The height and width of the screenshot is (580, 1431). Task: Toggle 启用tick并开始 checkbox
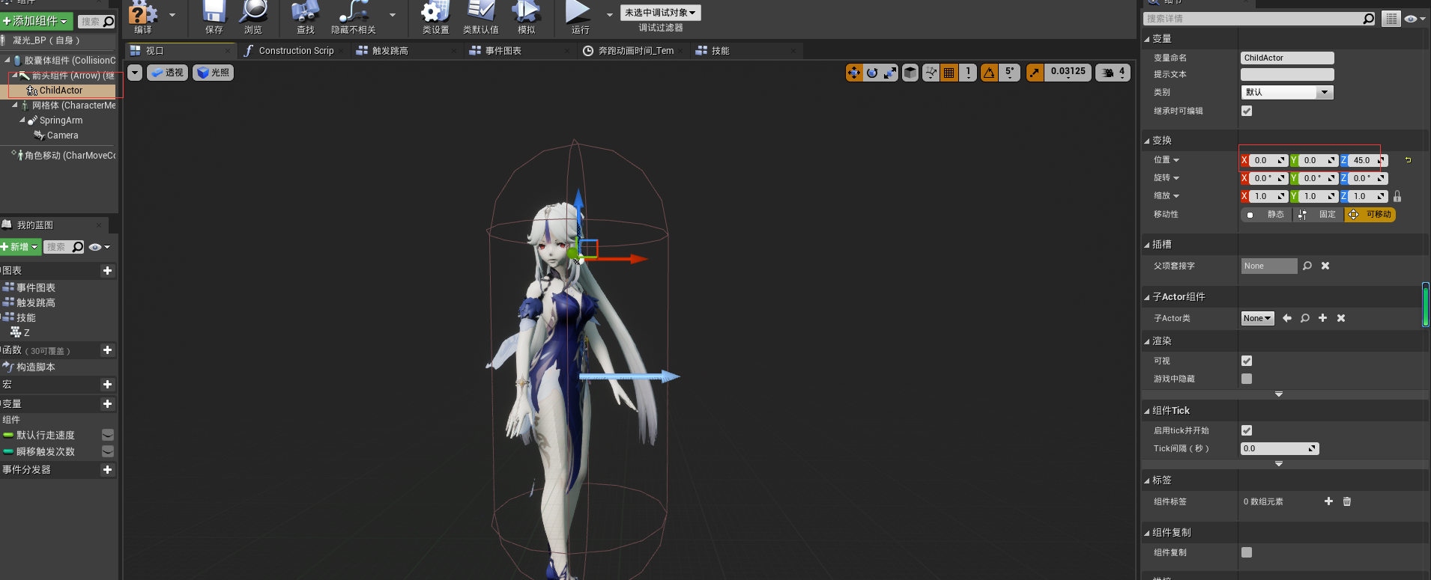[x=1247, y=430]
